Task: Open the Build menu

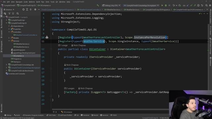Action: [x=38, y=2]
